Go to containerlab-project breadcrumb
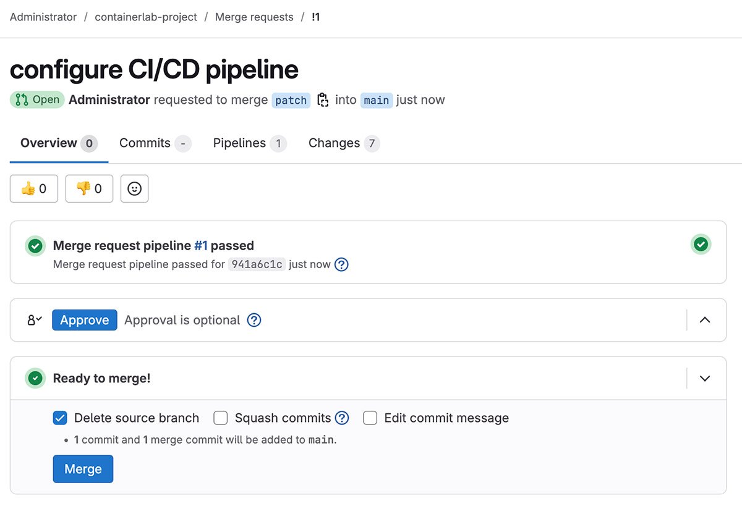Image resolution: width=742 pixels, height=506 pixels. point(146,17)
